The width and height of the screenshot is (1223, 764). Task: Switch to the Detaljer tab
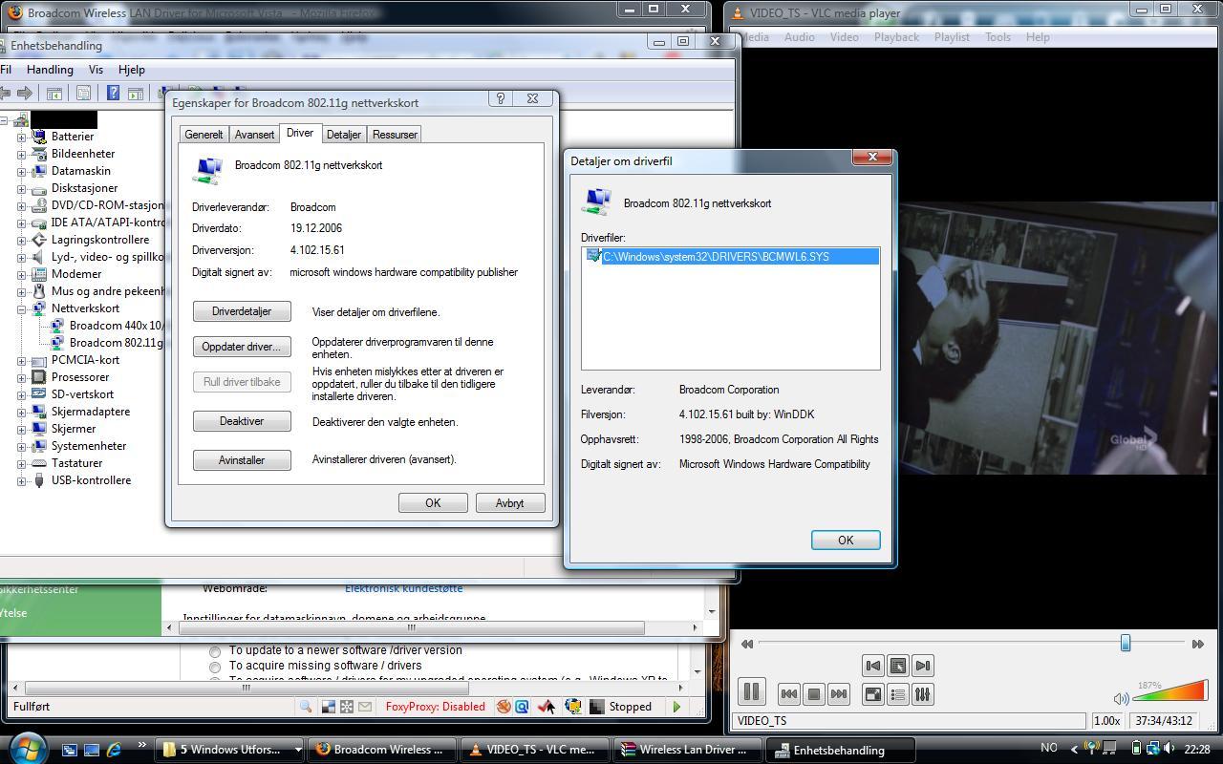[343, 135]
